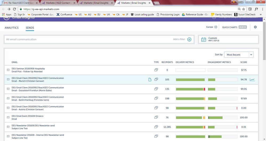Switch to Marketo NLD Contact browser tab
Image resolution: width=266 pixels, height=141 pixels.
[x=59, y=3]
